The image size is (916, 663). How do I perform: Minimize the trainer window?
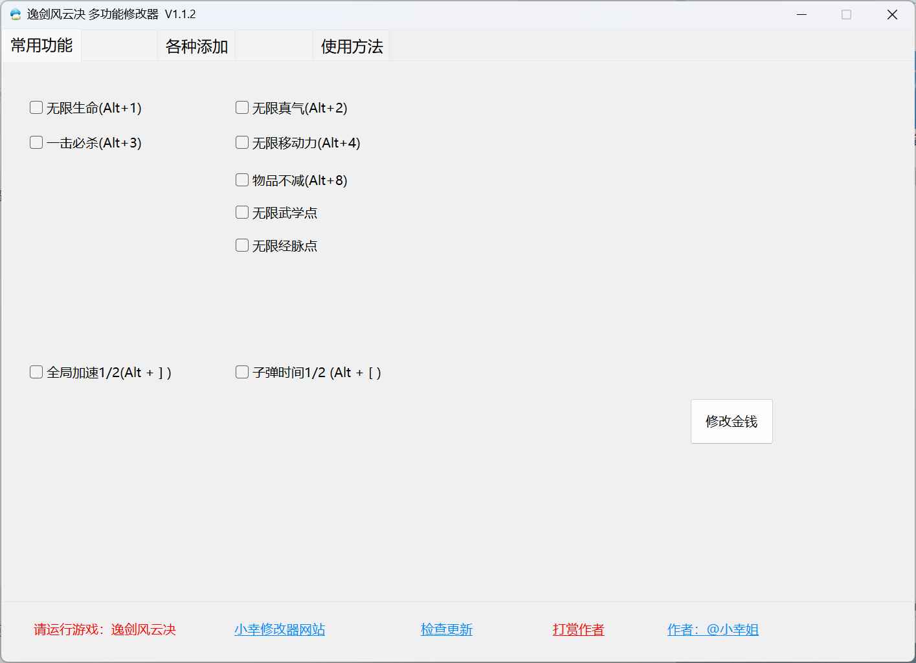[801, 14]
